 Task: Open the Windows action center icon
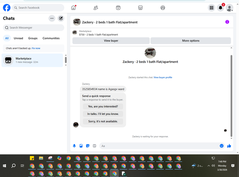point(233,166)
